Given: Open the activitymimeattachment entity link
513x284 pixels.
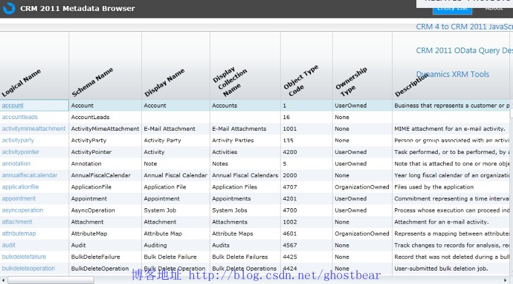Looking at the screenshot, I should point(34,129).
